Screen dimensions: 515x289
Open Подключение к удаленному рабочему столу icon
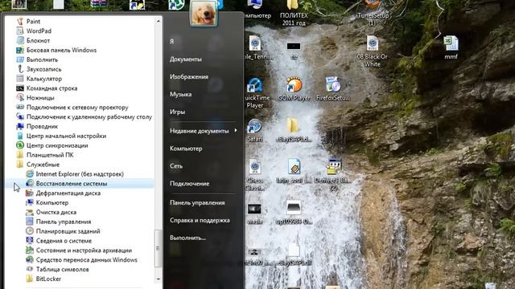point(20,116)
